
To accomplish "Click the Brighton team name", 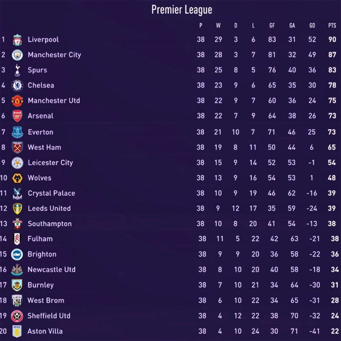I will tap(42, 254).
